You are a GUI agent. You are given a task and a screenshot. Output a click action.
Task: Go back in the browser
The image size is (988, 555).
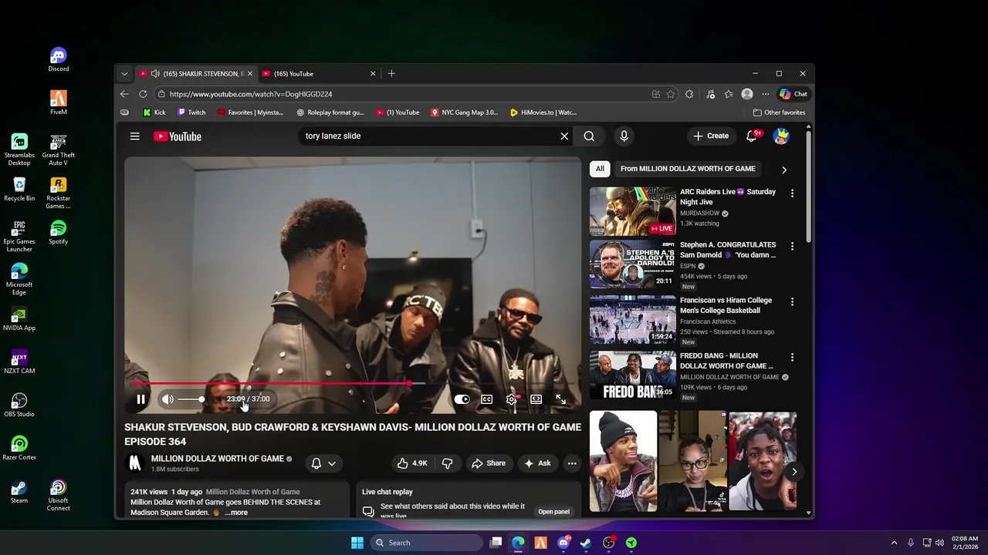tap(124, 94)
